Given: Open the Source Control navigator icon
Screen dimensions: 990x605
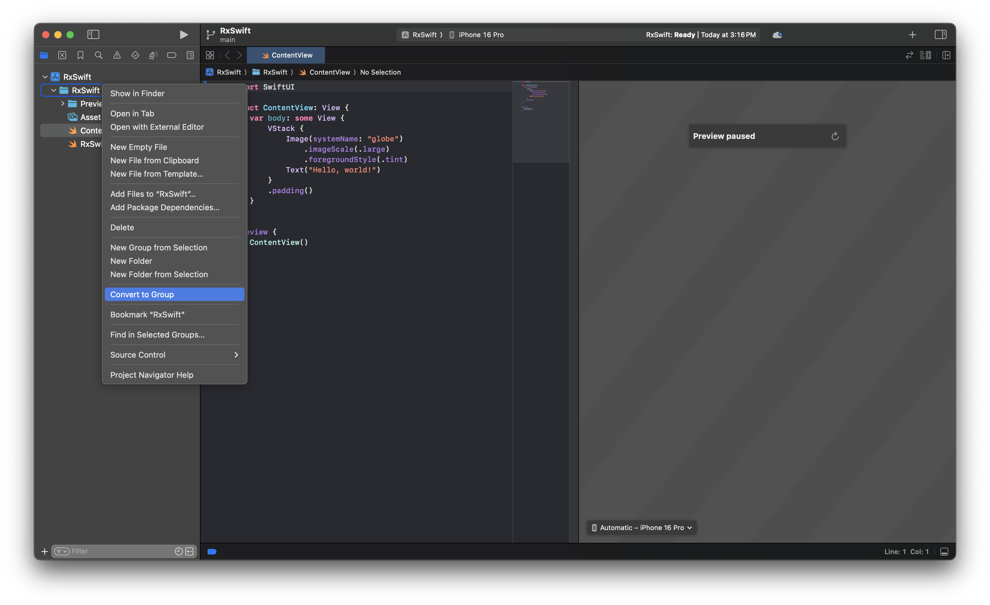Looking at the screenshot, I should pos(62,55).
